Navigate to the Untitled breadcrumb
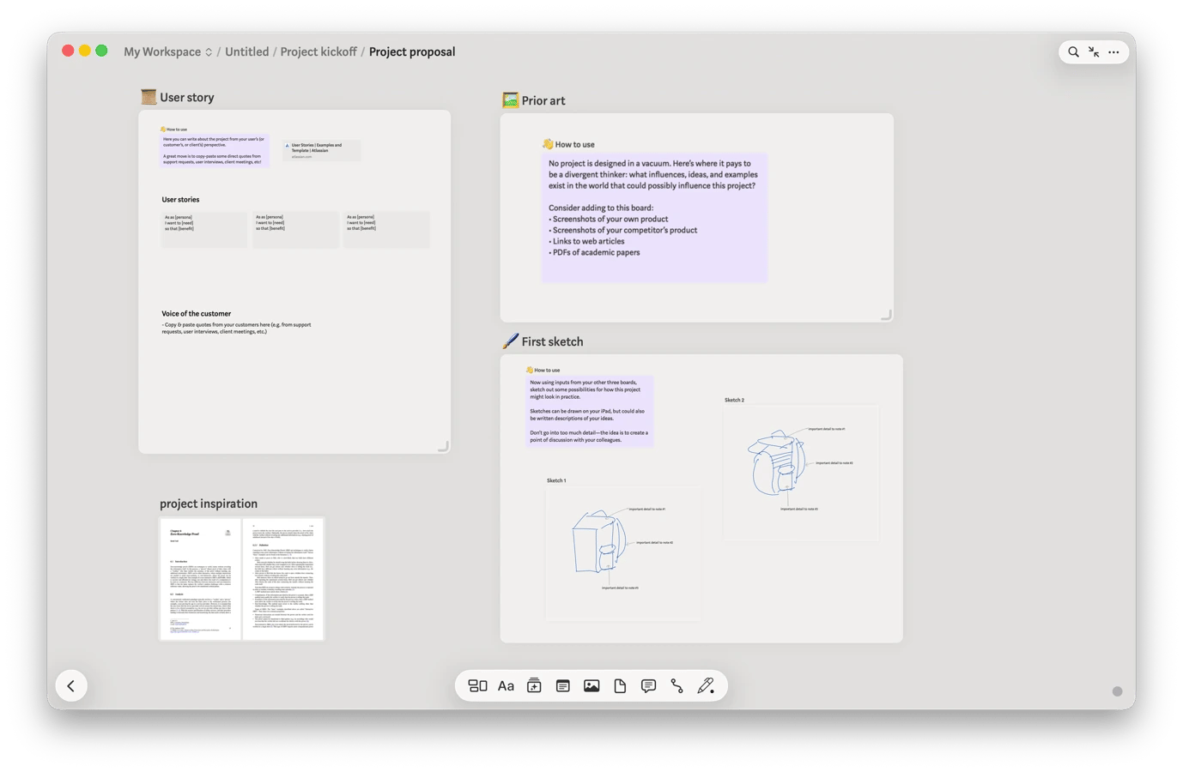 (x=247, y=52)
